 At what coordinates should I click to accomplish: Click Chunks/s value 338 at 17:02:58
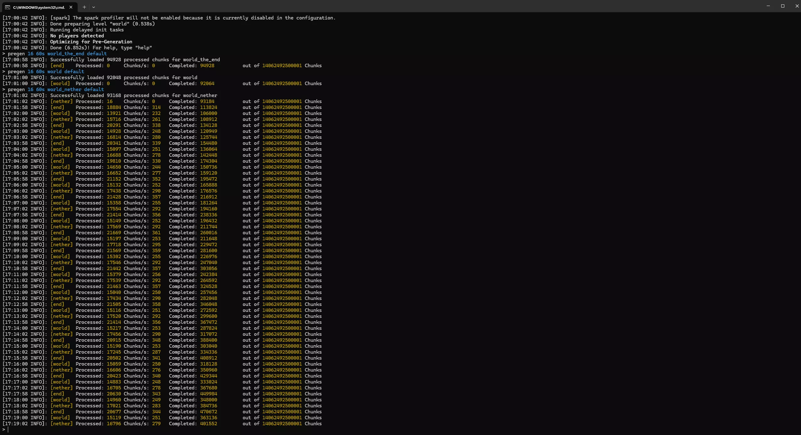(x=156, y=125)
